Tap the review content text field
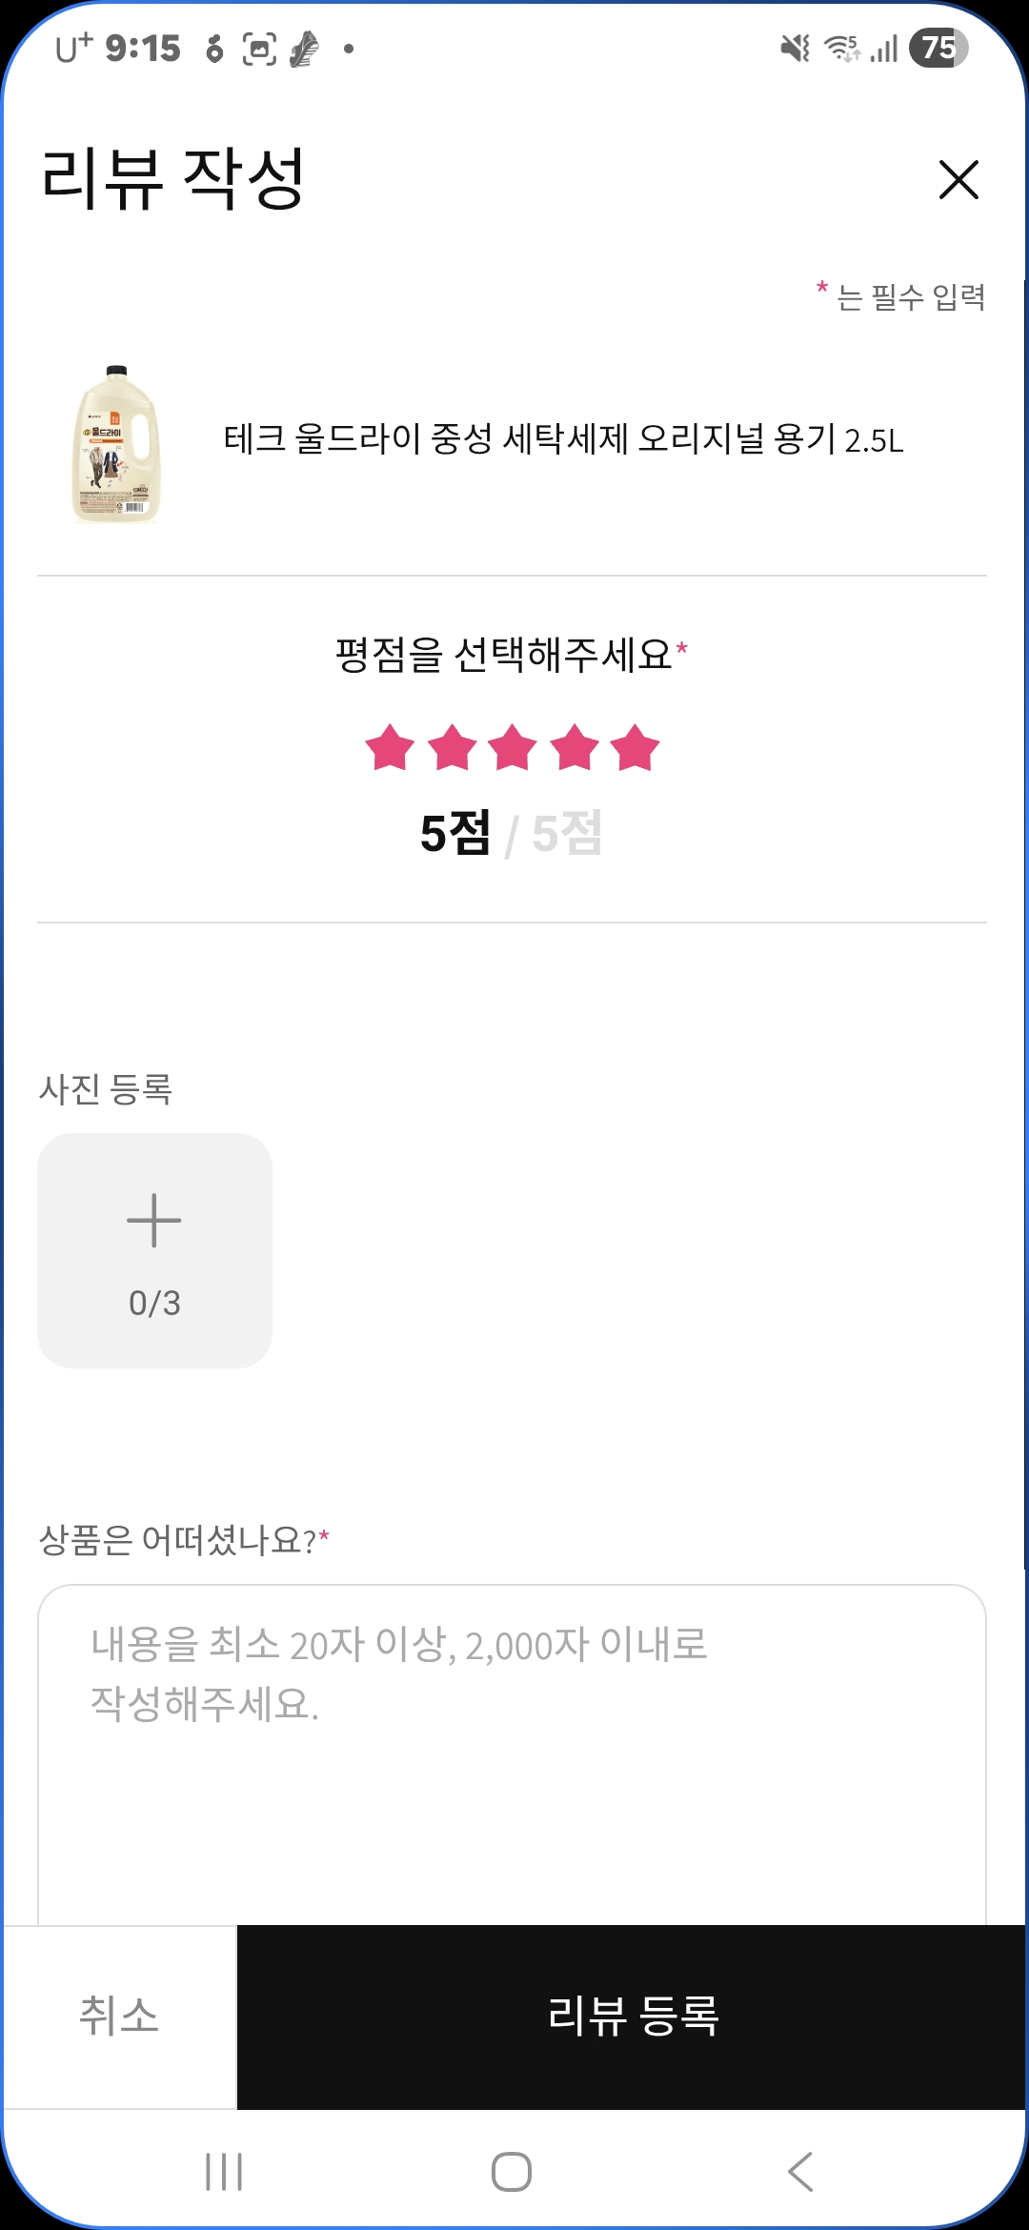Screen dimensions: 1029x2230 coord(512,1754)
